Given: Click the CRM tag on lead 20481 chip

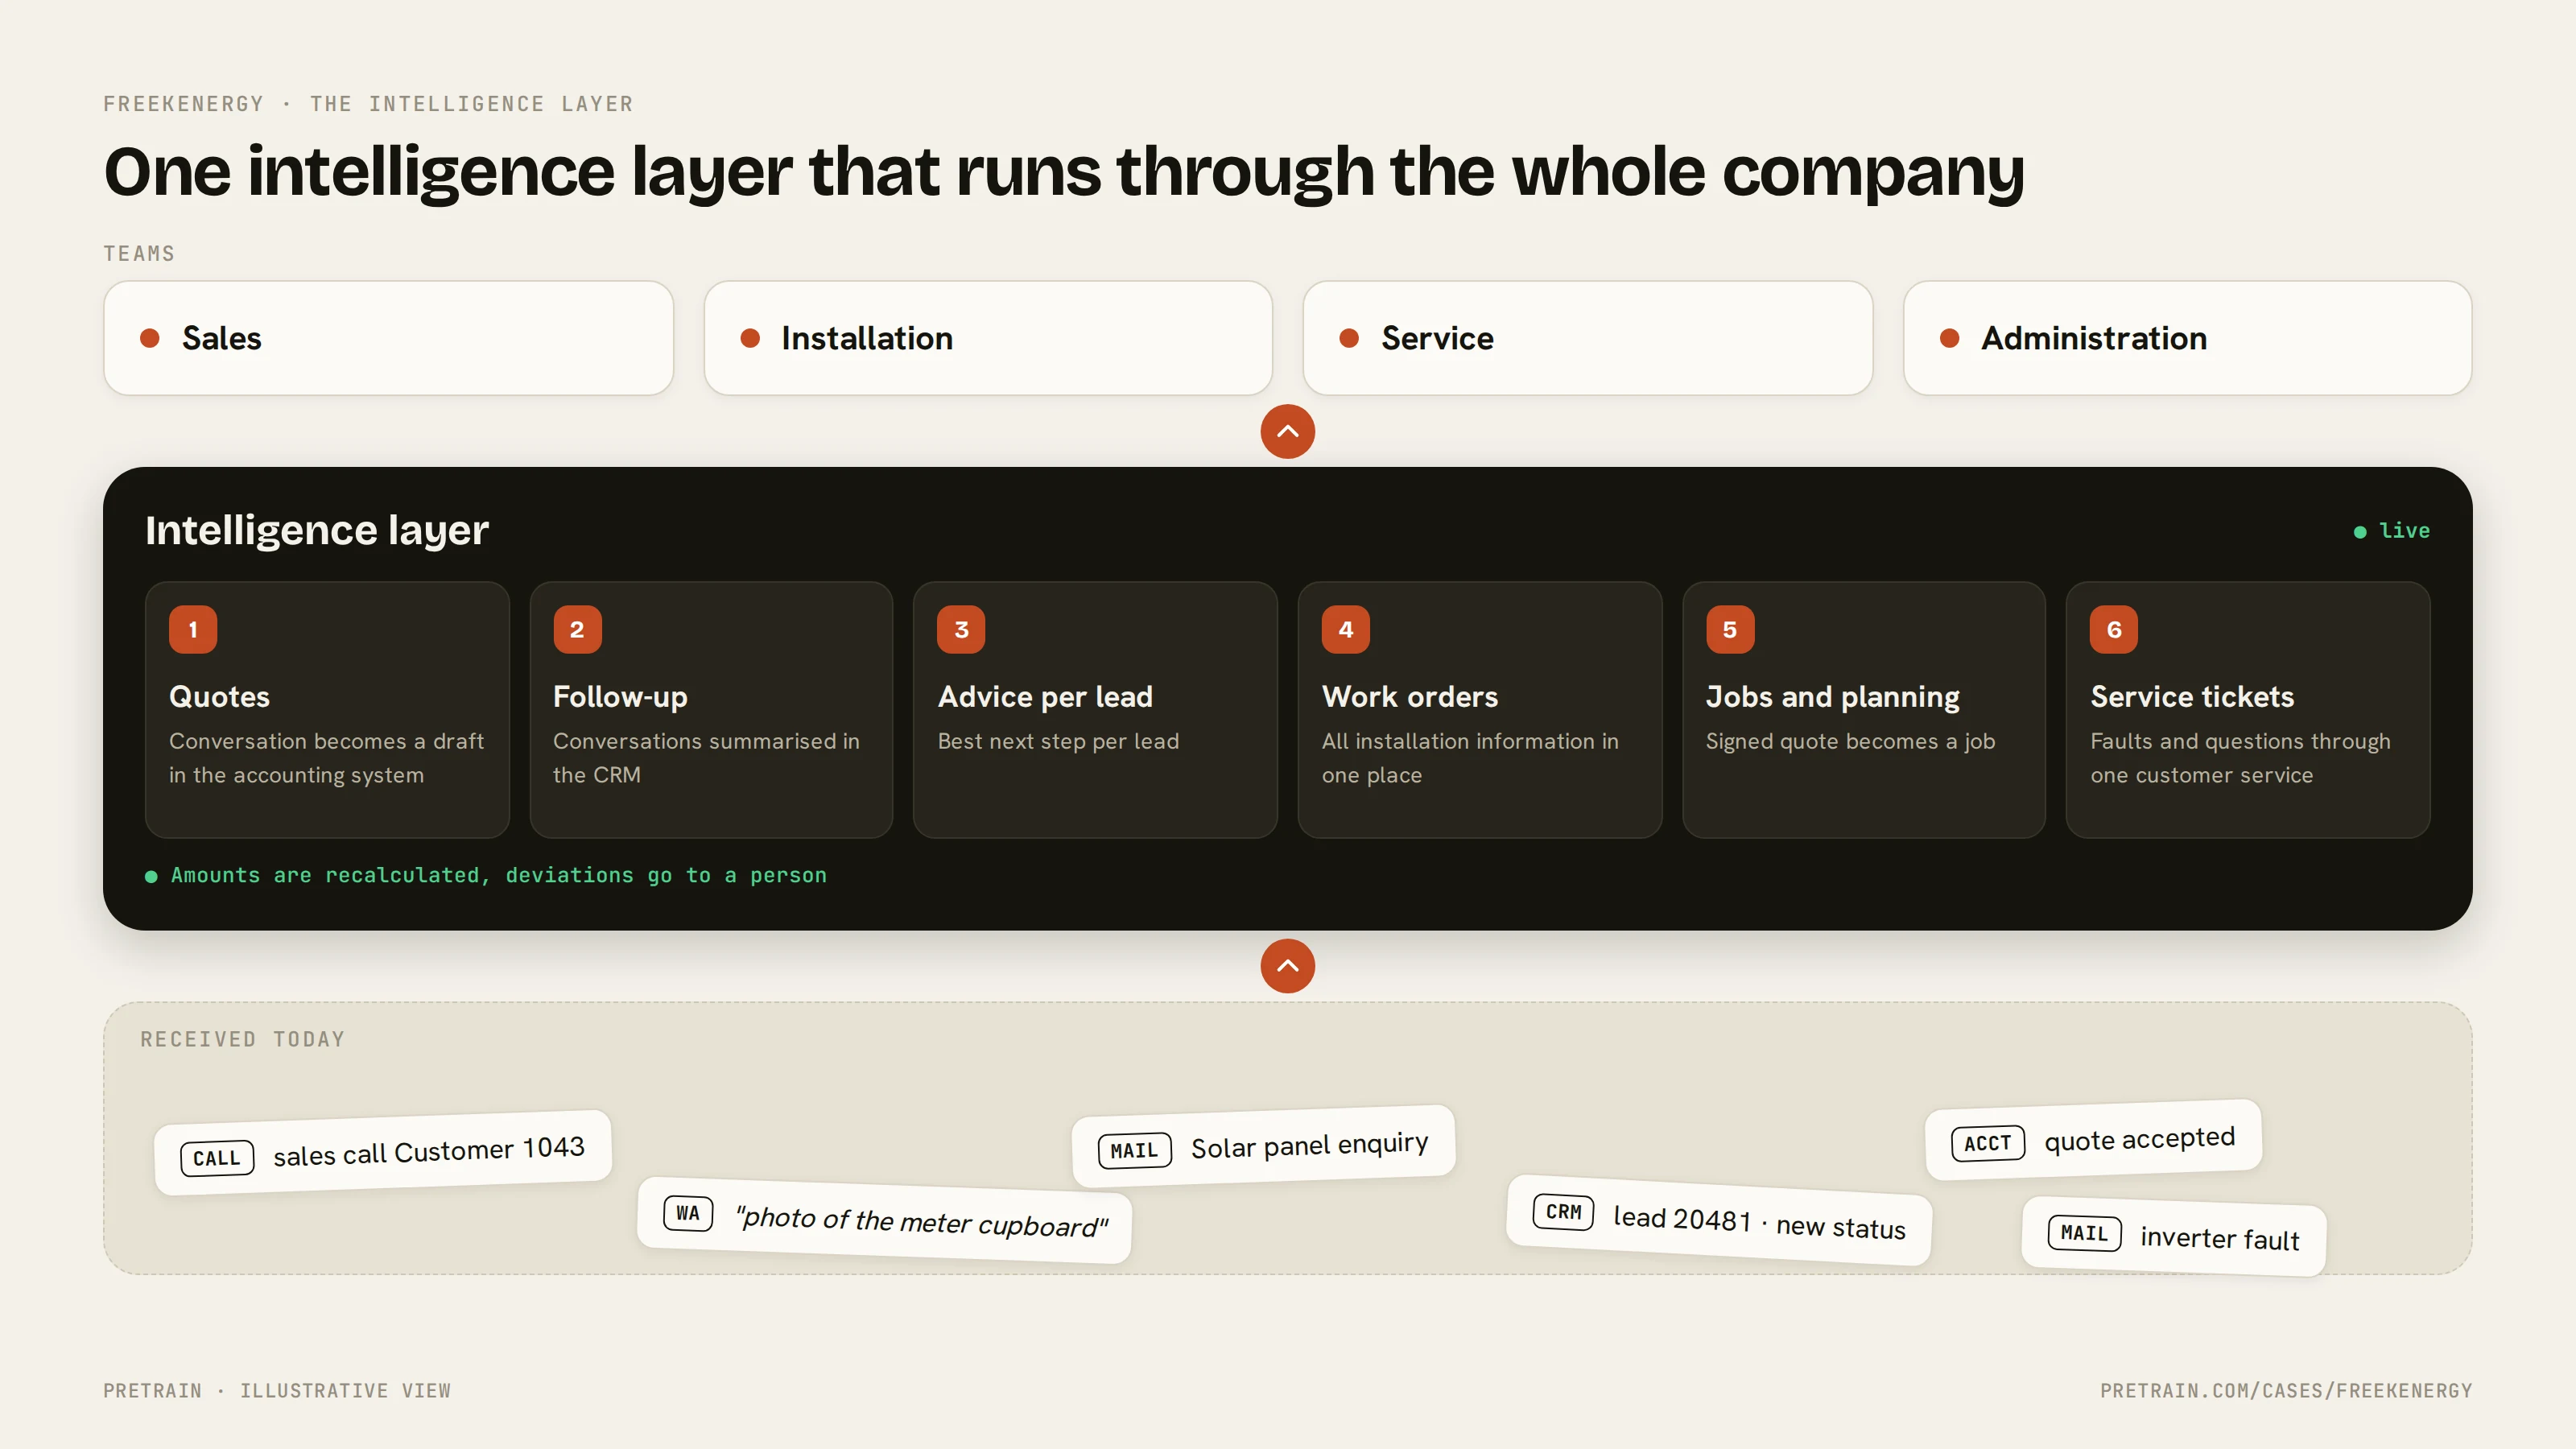Looking at the screenshot, I should [x=1564, y=1212].
